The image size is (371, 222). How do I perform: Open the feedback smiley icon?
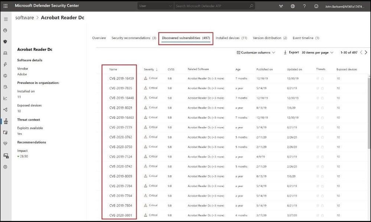[x=316, y=6]
